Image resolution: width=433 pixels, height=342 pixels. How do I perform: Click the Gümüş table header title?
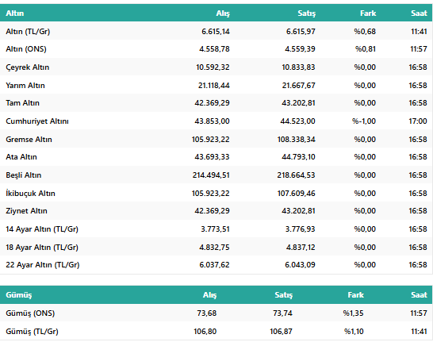pos(19,295)
